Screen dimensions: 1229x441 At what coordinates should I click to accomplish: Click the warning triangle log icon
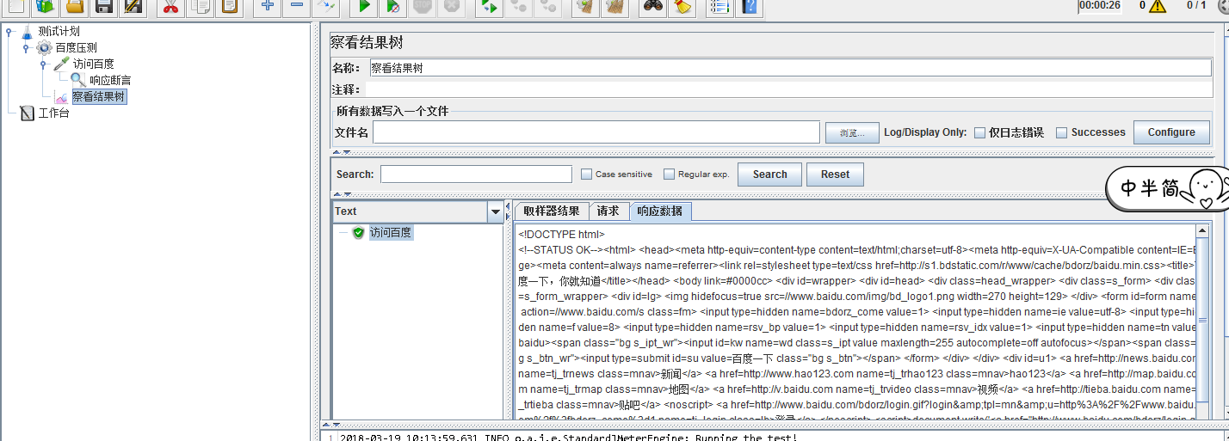point(1159,5)
